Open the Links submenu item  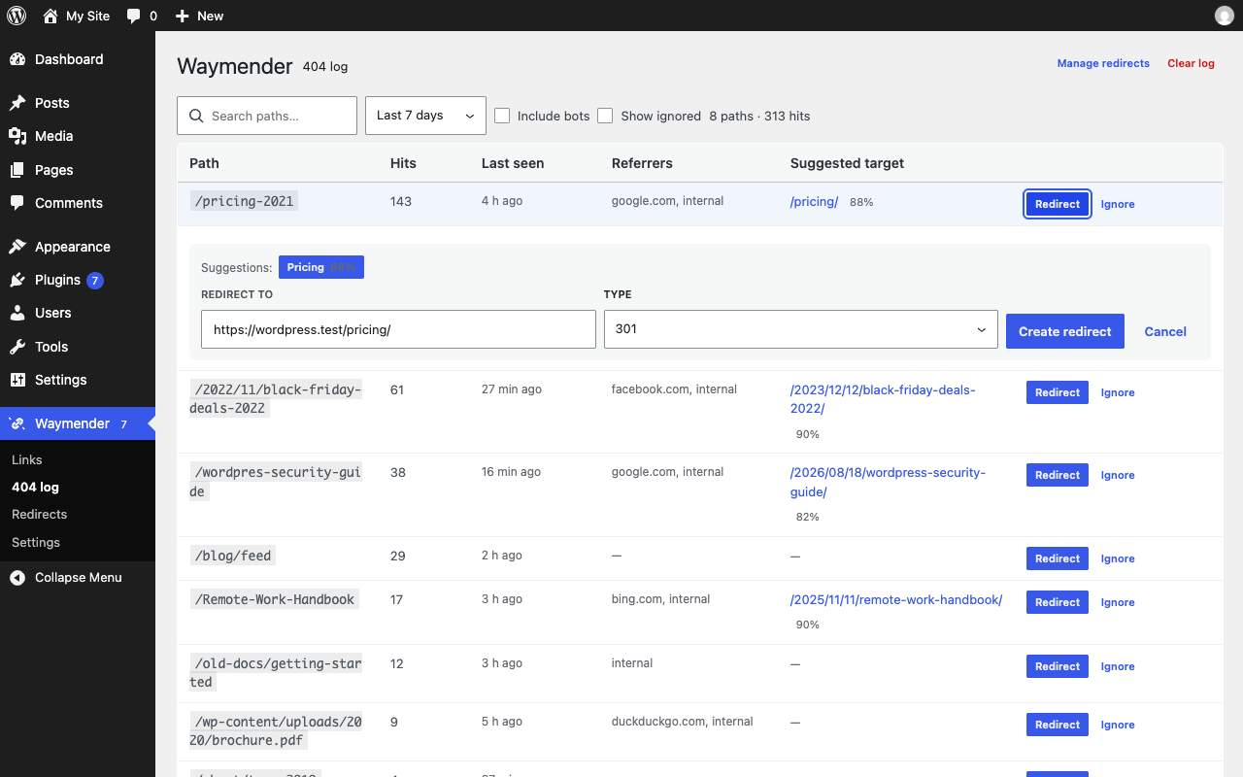click(27, 459)
